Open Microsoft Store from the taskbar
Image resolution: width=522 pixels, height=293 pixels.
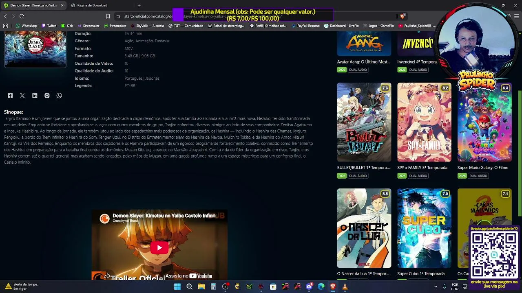[x=273, y=286]
